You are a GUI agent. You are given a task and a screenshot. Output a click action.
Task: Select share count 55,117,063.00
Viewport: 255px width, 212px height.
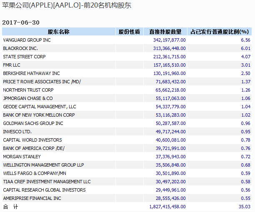pyautogui.click(x=170, y=98)
